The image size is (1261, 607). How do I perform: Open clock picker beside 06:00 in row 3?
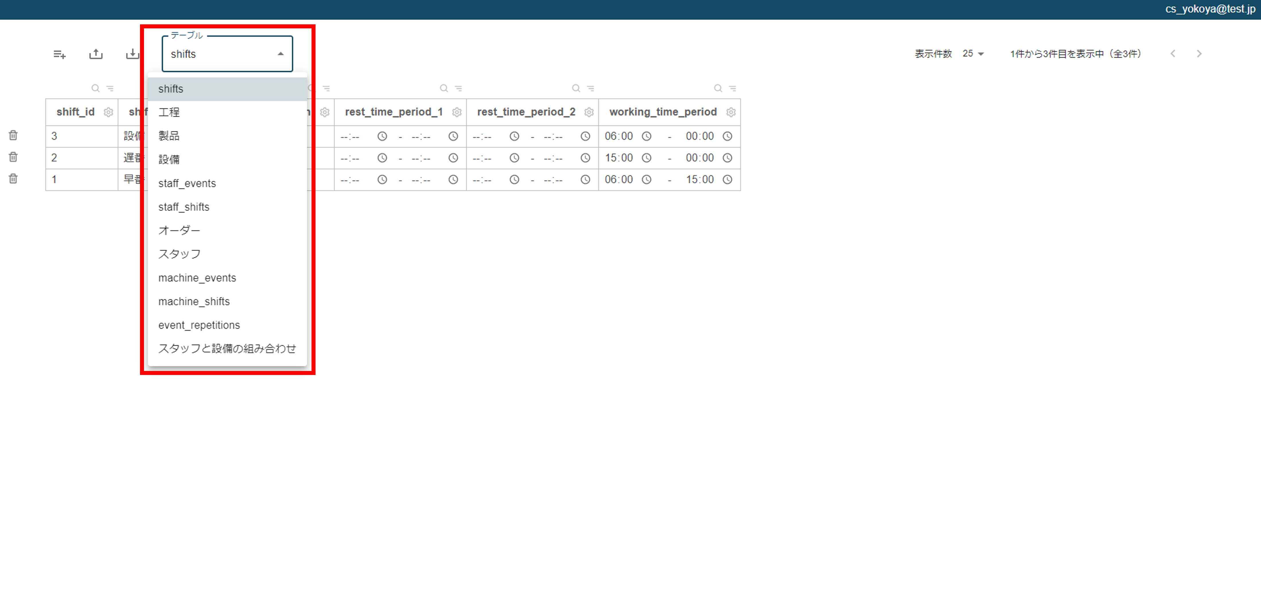pos(647,136)
